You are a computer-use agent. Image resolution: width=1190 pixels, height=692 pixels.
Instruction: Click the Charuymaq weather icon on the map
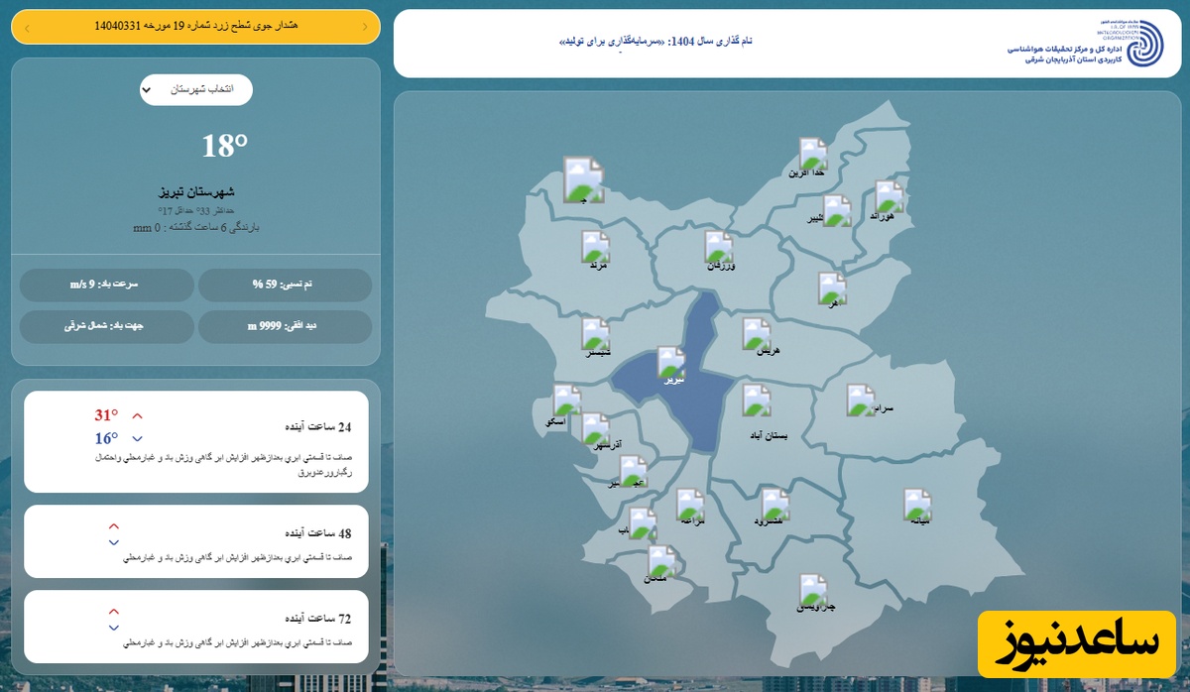point(814,590)
